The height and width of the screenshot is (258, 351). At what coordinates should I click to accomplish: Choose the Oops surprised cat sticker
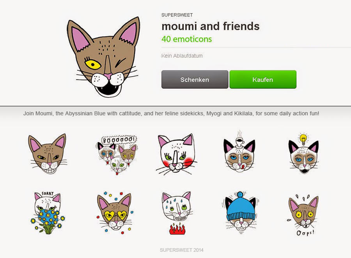303,215
